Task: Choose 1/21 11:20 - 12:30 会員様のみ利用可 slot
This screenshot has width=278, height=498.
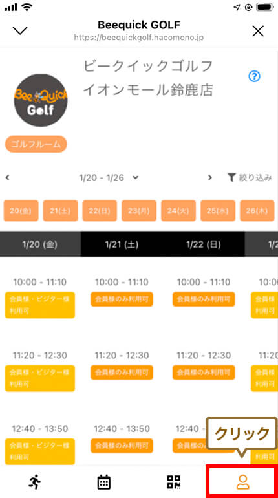Action: pyautogui.click(x=122, y=373)
